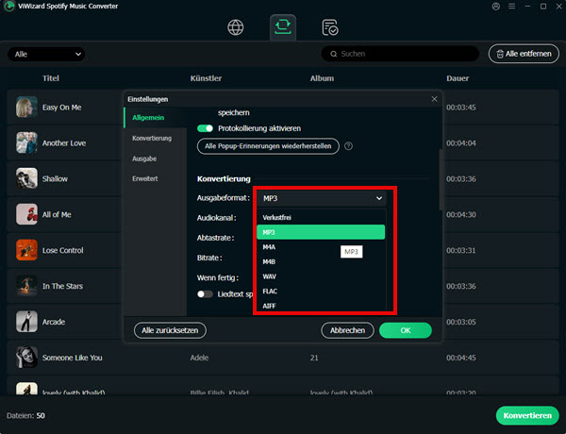Screen dimensions: 566x434
Task: Click Shallow album thumbnail
Action: coord(26,178)
